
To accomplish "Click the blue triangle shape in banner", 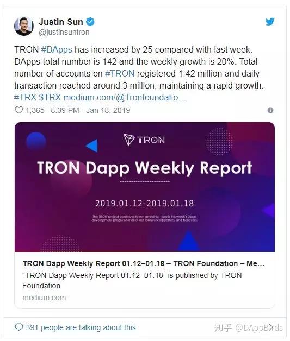I will coord(92,146).
